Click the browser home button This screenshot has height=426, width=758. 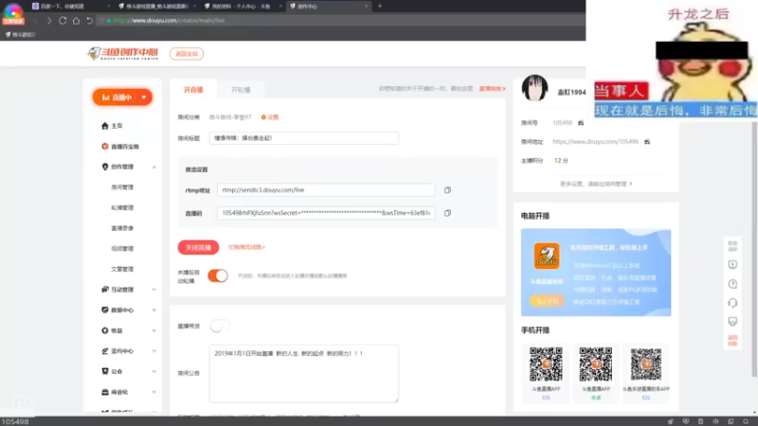(x=76, y=21)
